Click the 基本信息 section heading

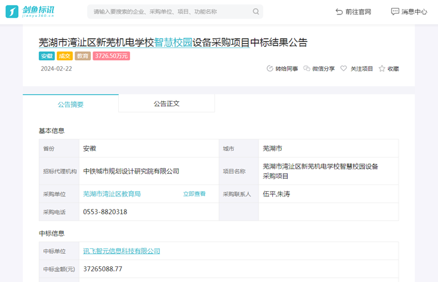point(52,131)
